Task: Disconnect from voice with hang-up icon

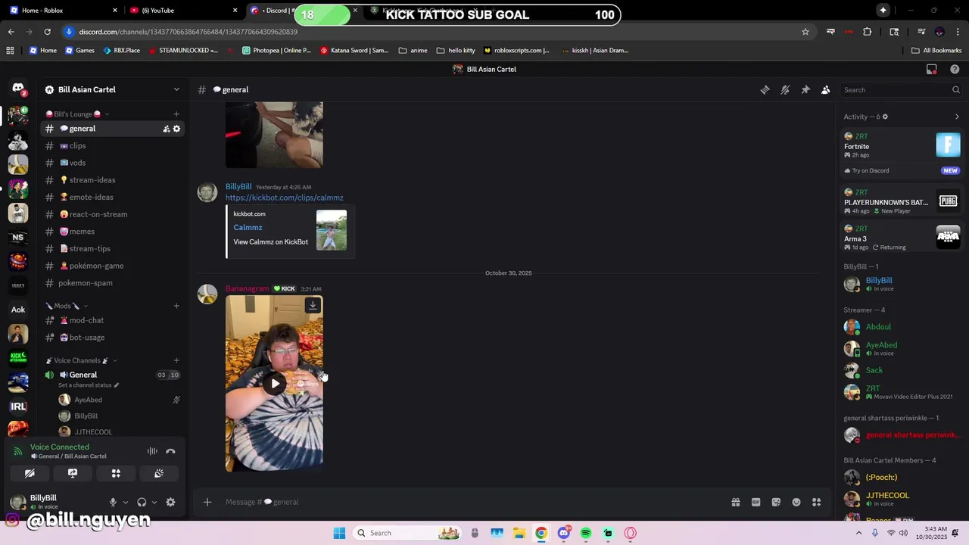Action: pyautogui.click(x=170, y=451)
